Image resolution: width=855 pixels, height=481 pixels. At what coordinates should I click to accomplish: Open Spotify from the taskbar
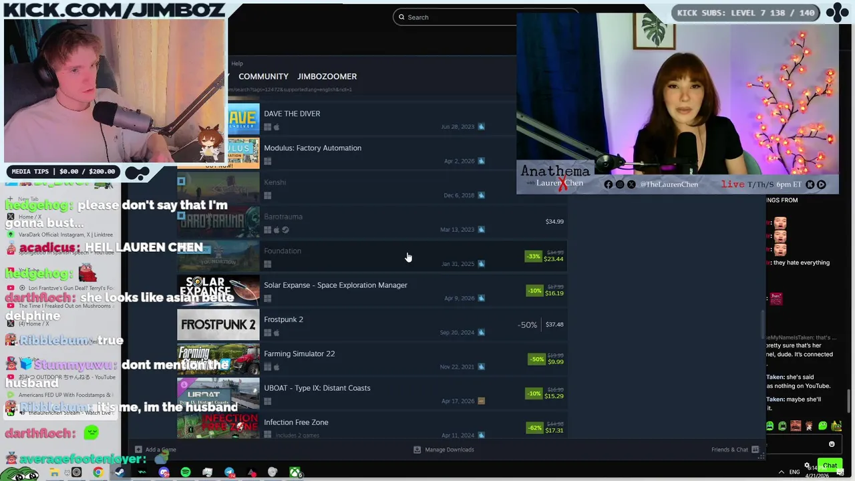pos(186,472)
